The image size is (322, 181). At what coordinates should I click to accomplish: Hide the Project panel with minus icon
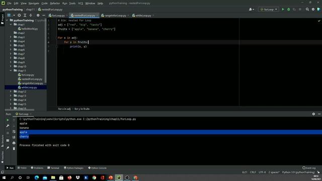click(x=44, y=15)
